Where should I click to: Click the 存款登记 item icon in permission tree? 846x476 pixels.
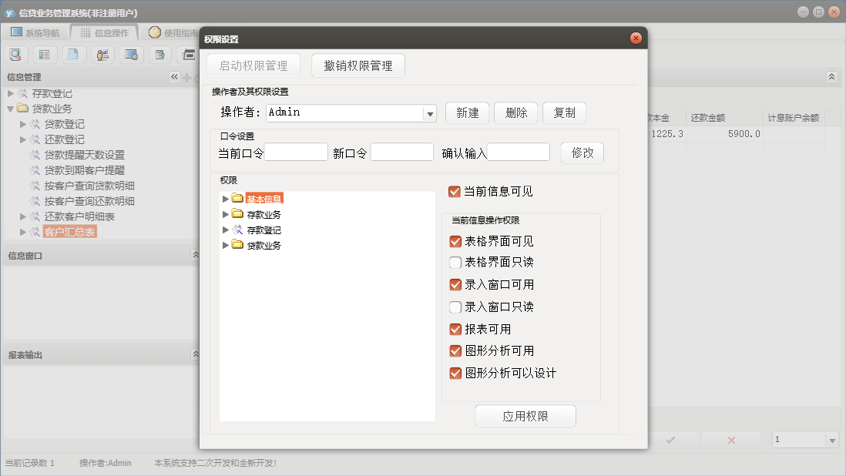click(237, 230)
